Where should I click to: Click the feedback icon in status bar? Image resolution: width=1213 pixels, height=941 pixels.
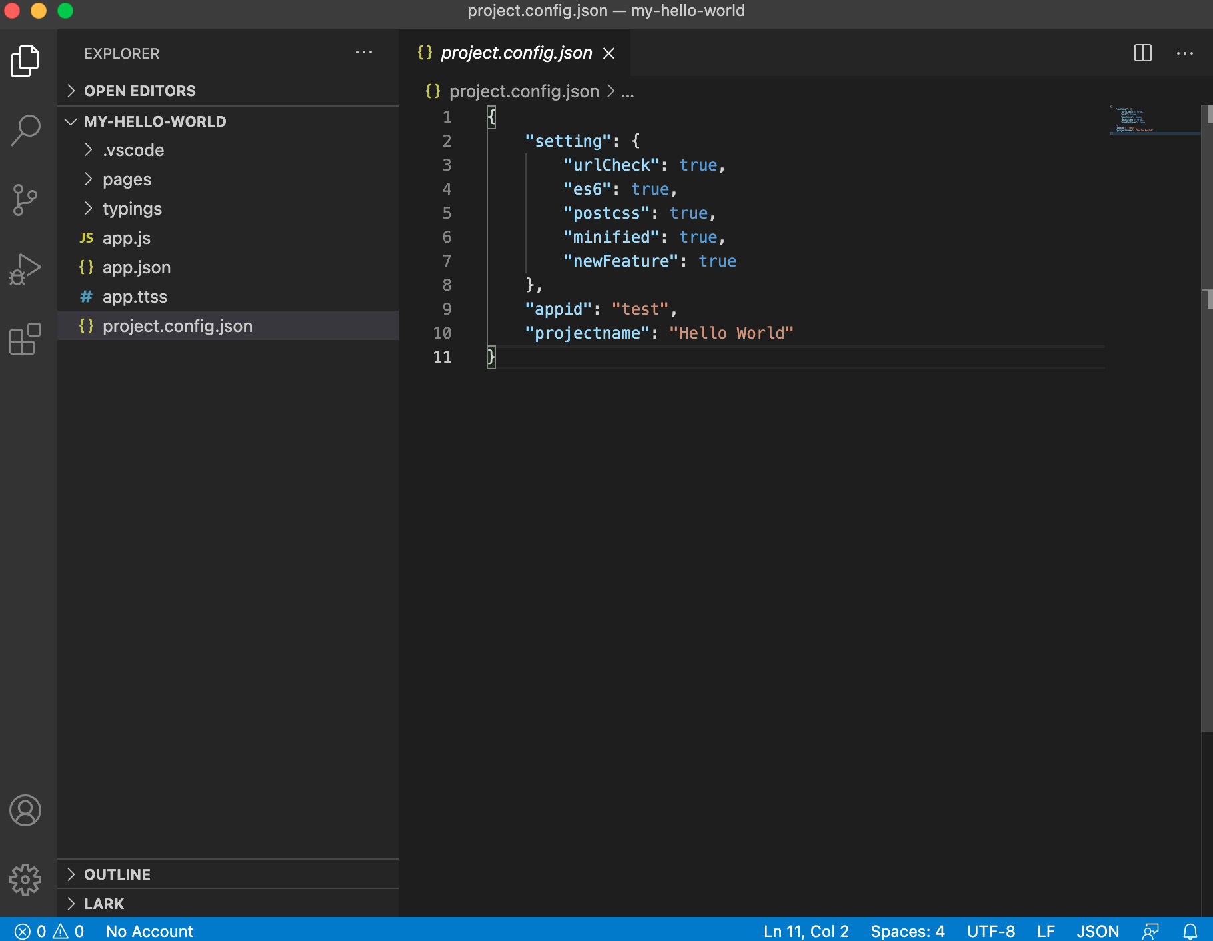click(1151, 931)
